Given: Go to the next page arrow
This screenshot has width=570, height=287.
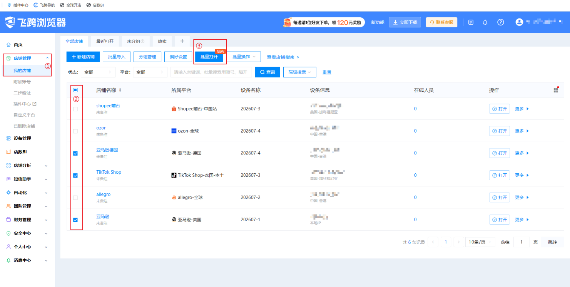Looking at the screenshot, I should 459,242.
